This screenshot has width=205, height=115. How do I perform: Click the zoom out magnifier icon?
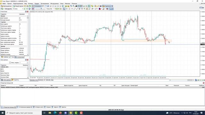click(74, 6)
